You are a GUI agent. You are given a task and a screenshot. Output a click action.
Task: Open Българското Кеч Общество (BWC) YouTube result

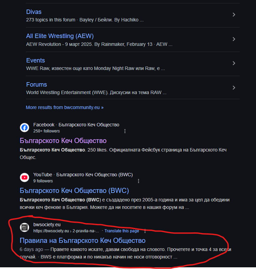point(74,191)
